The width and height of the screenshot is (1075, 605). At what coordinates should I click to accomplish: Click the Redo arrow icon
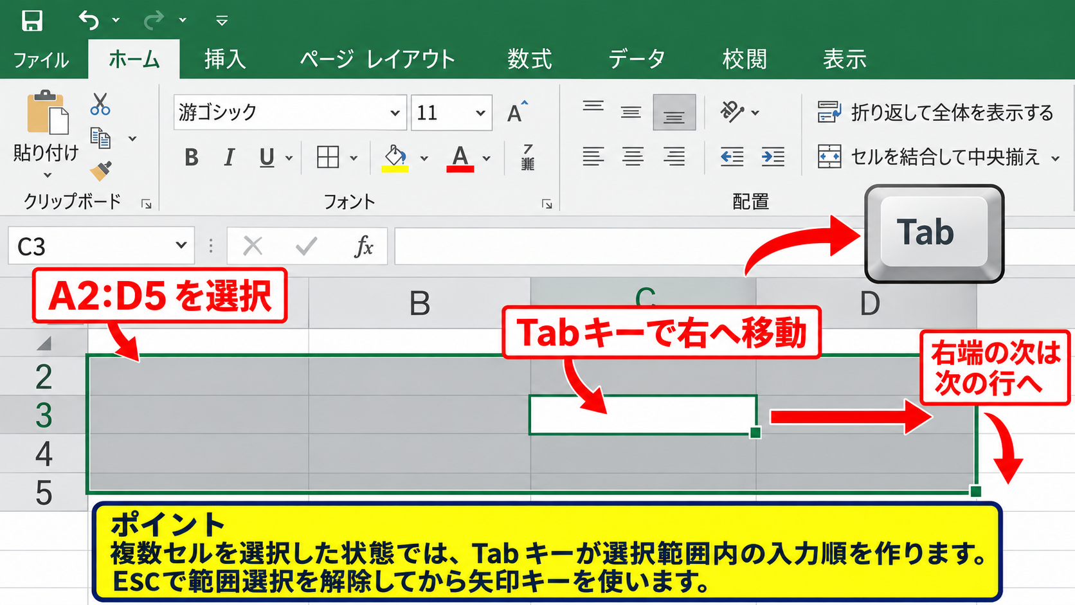pos(154,21)
